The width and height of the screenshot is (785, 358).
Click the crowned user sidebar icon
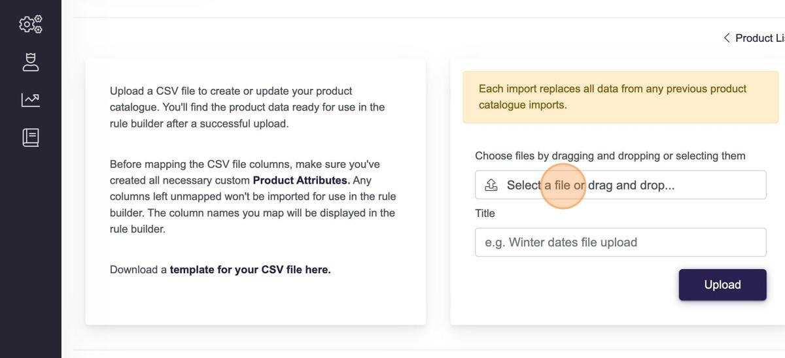pyautogui.click(x=31, y=62)
